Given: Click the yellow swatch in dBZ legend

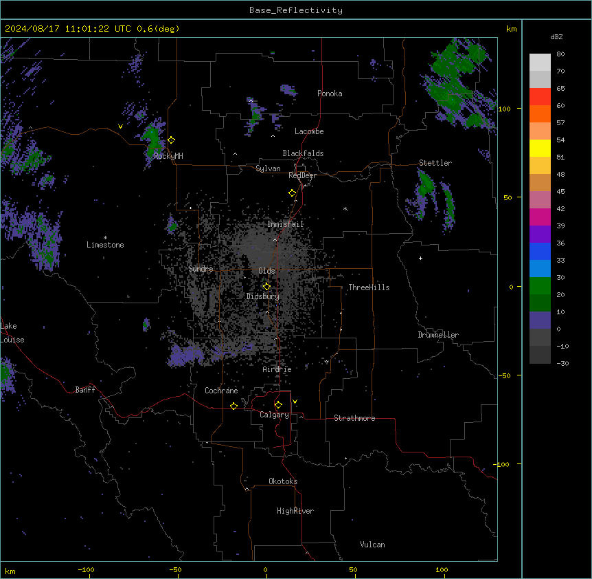Looking at the screenshot, I should click(x=540, y=148).
